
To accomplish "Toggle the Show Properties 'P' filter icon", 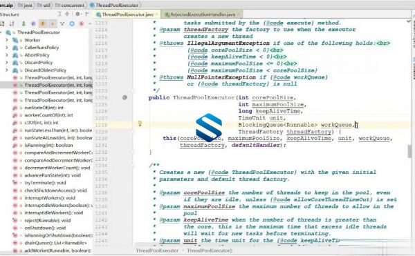I will click(x=33, y=23).
